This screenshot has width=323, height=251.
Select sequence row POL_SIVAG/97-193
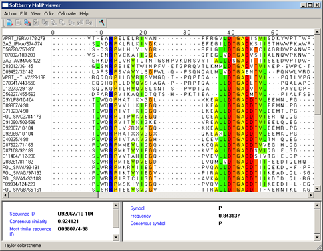click(22, 173)
